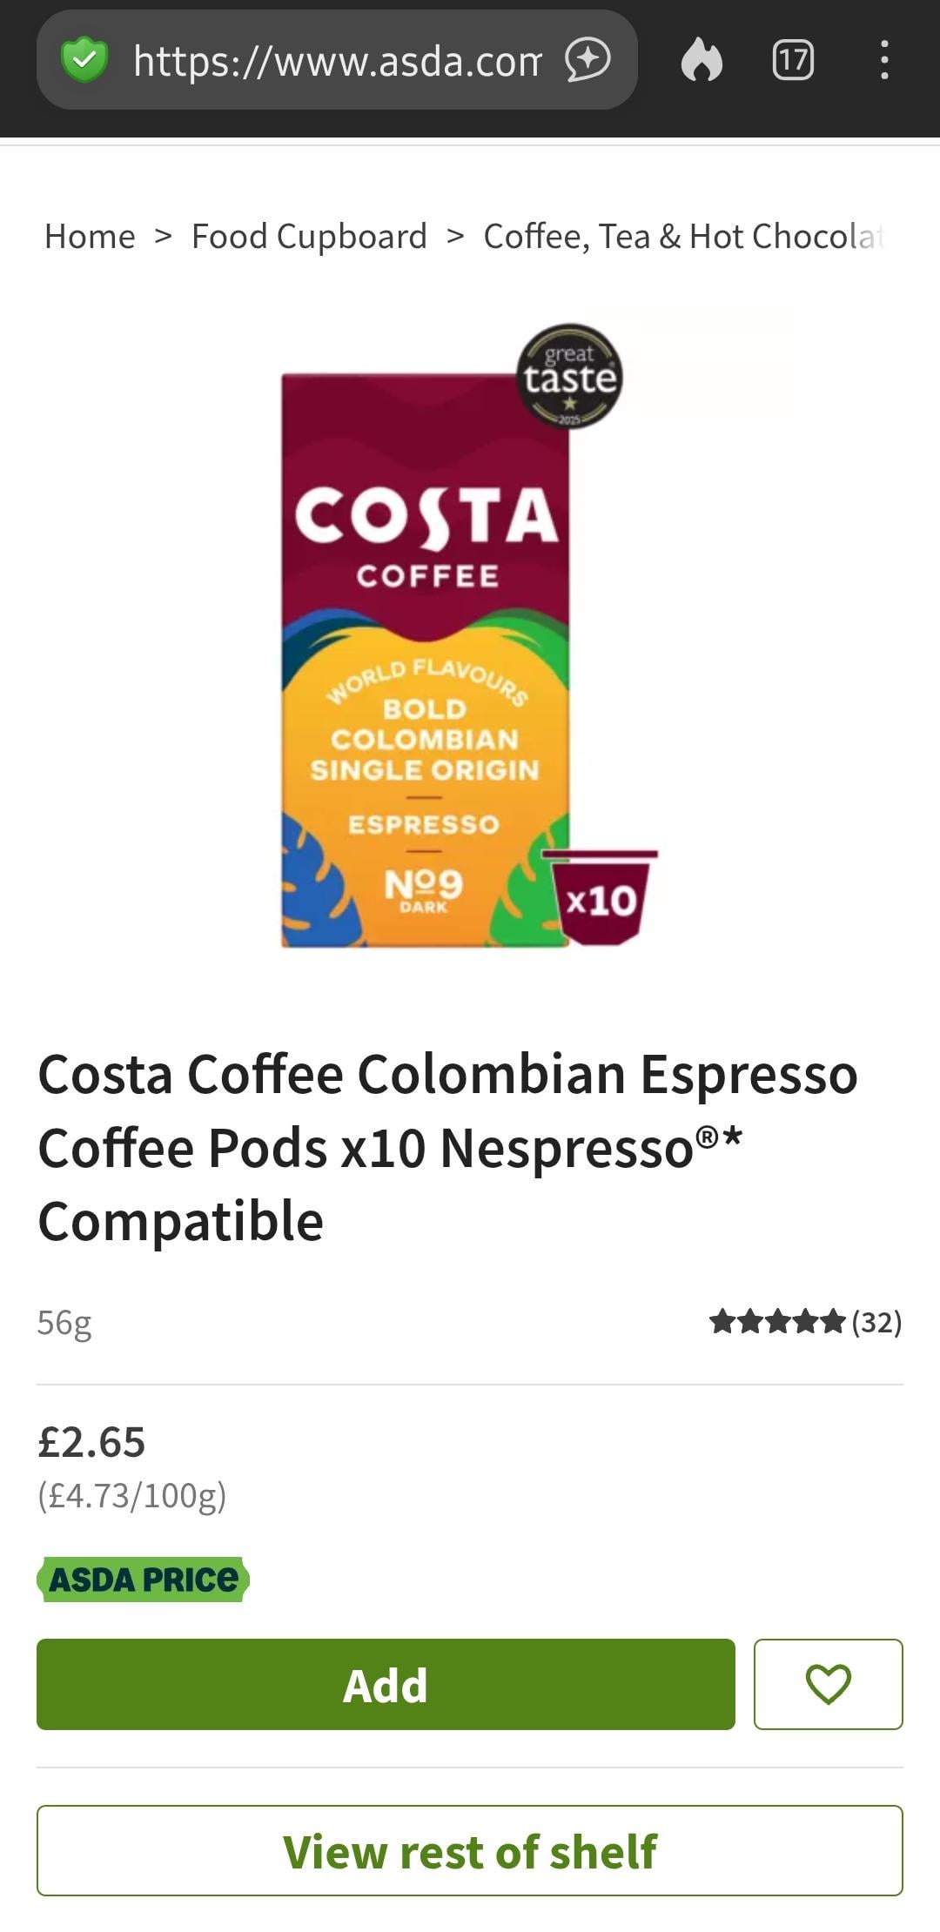Tap the x10 pod count graphic
Image resolution: width=940 pixels, height=1932 pixels.
click(601, 897)
